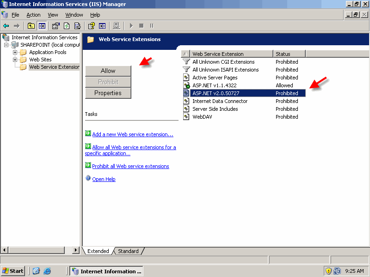The width and height of the screenshot is (370, 277).
Task: Click the Allow button
Action: pos(108,71)
